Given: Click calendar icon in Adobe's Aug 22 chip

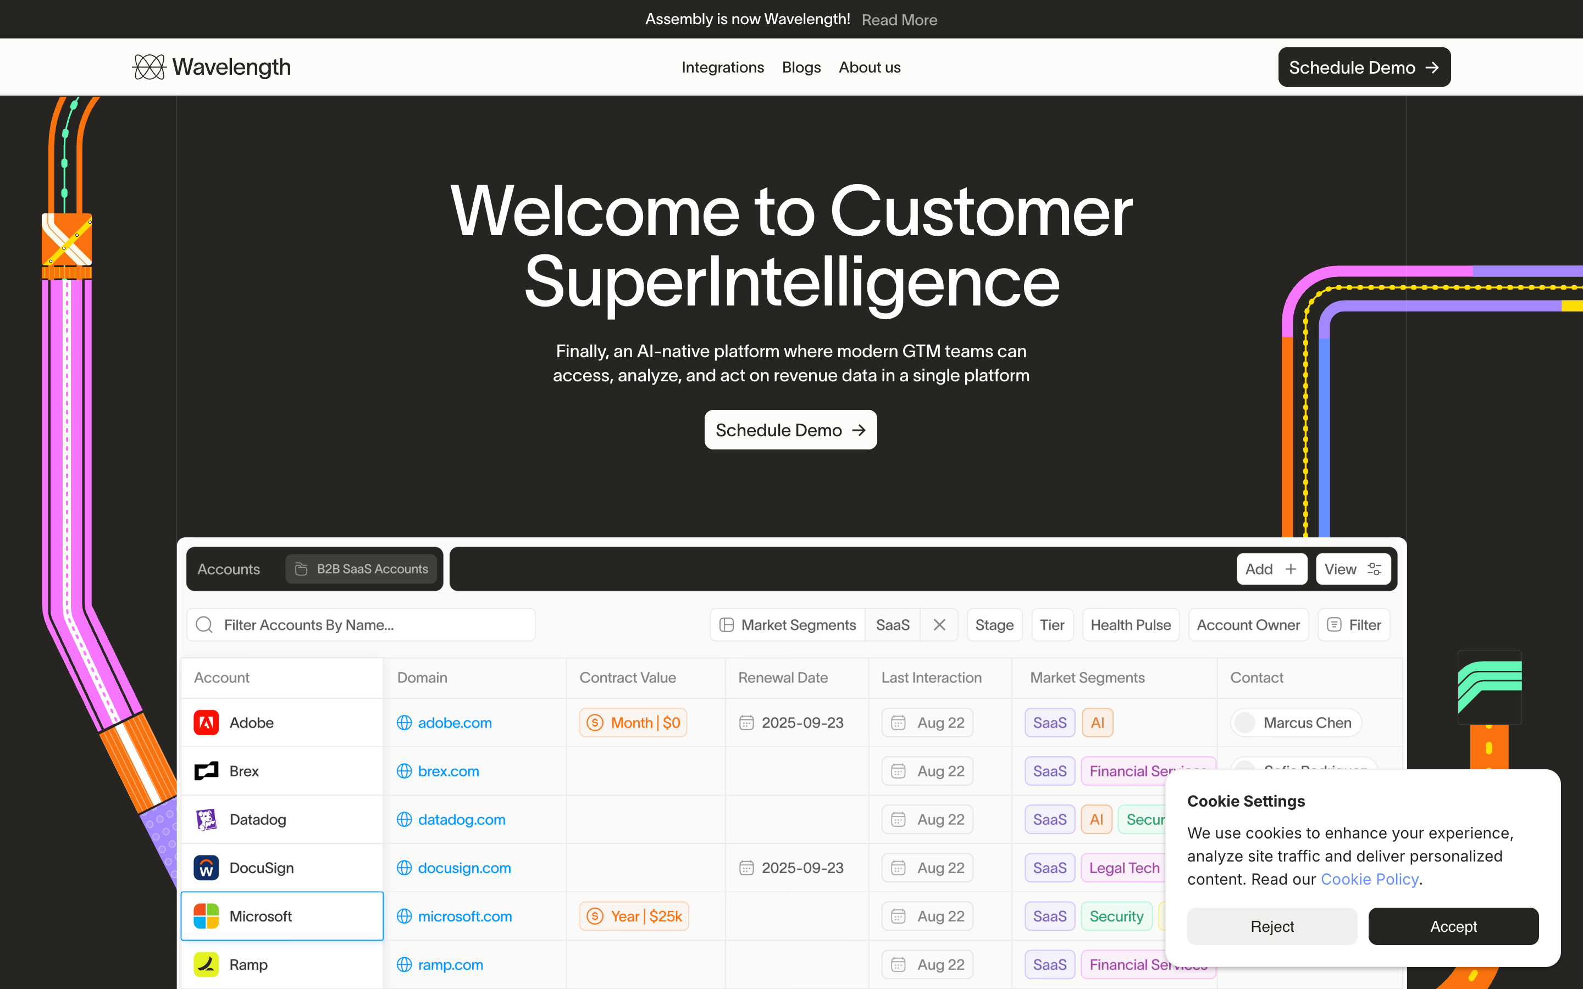Looking at the screenshot, I should point(899,723).
